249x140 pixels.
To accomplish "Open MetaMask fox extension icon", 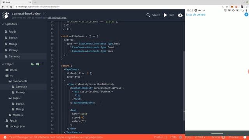I will point(232,7).
